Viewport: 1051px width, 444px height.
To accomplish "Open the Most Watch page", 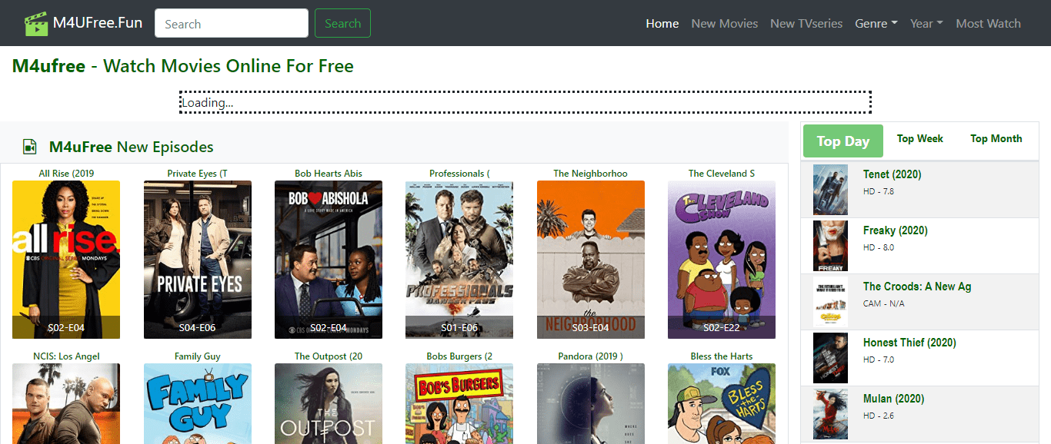I will tap(988, 23).
